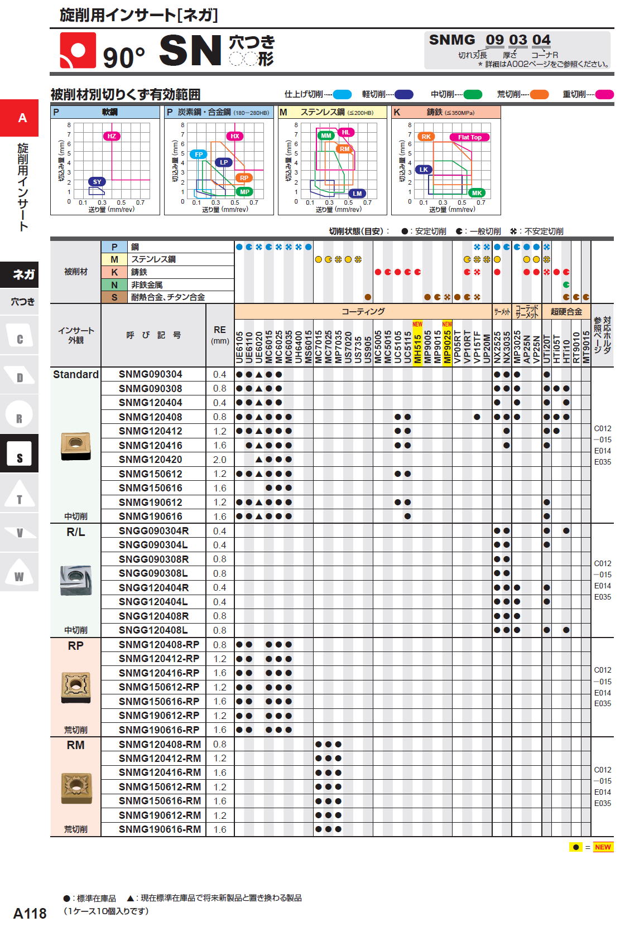Click the MP badge in carbon steel chart

click(244, 192)
